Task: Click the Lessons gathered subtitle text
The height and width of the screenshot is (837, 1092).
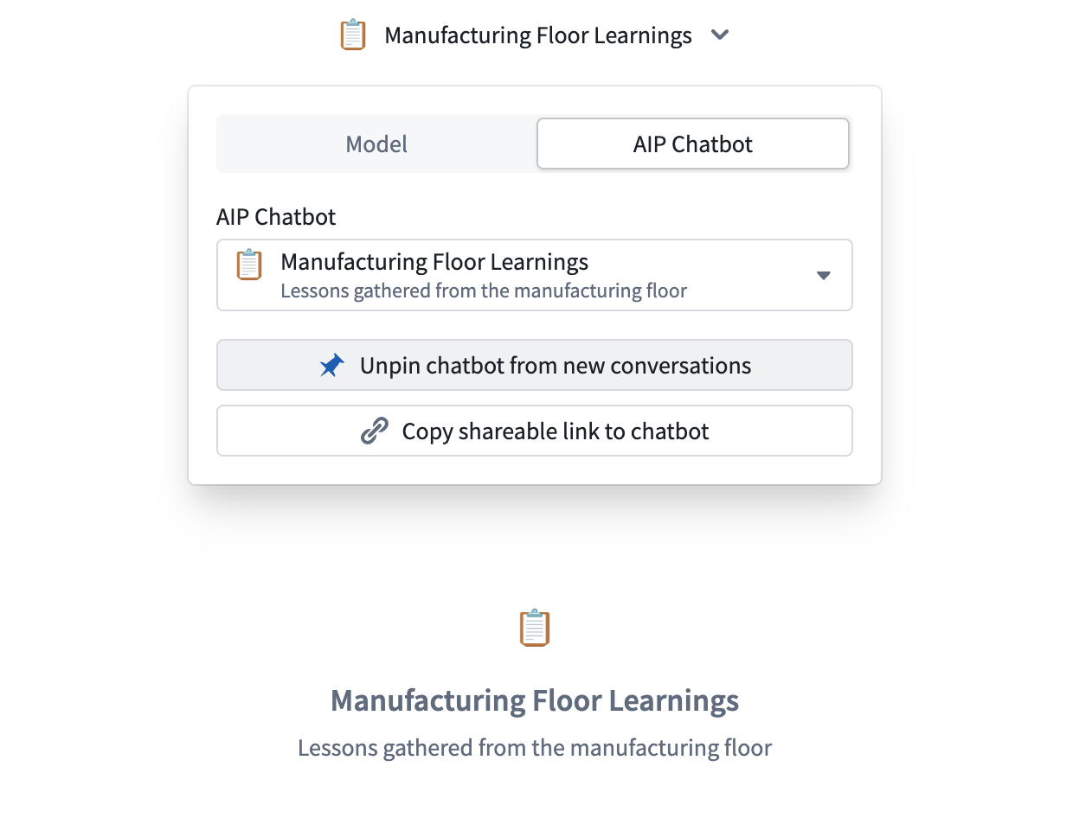Action: [535, 747]
